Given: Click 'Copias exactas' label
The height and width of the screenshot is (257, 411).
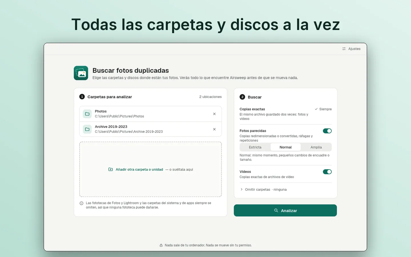Looking at the screenshot, I should pos(252,109).
